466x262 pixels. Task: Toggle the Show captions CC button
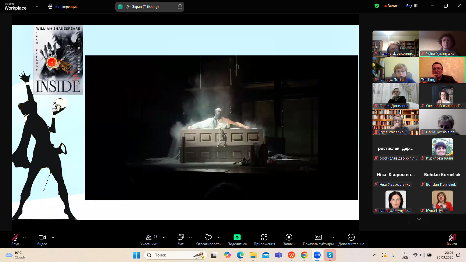click(x=318, y=238)
